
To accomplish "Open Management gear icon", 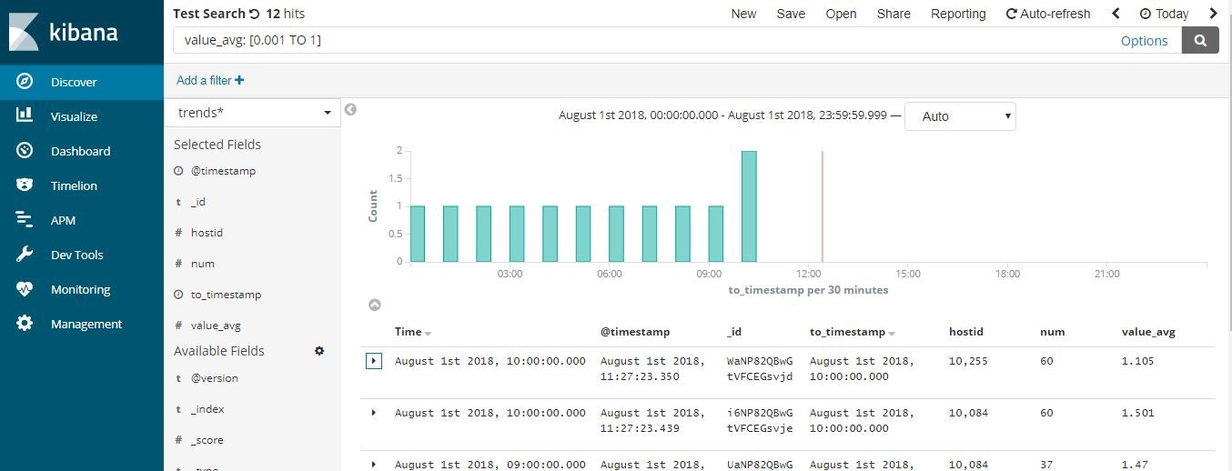I will click(25, 324).
